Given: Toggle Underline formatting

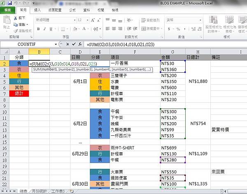Looking at the screenshot, I should 51,29.
